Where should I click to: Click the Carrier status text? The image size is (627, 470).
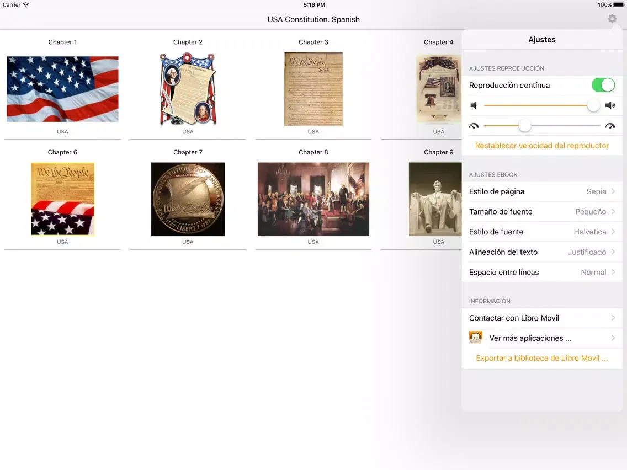(12, 5)
